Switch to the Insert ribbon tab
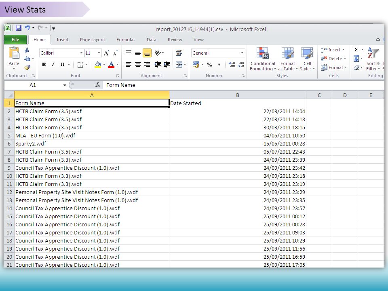This screenshot has width=388, height=291. (63, 40)
